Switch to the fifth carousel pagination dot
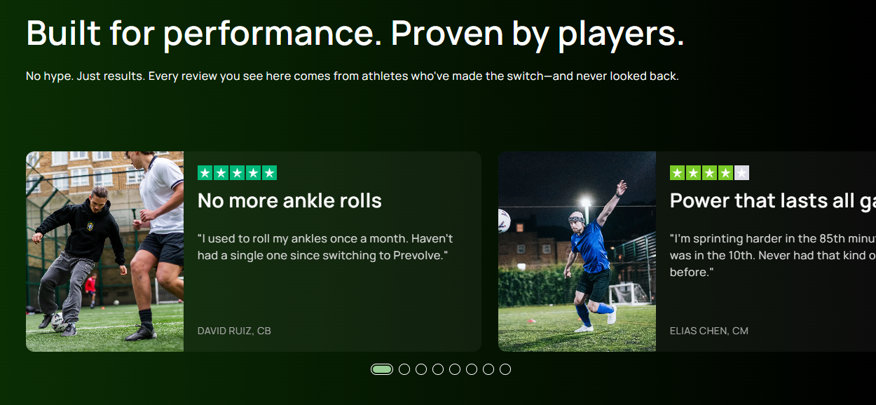This screenshot has height=405, width=876. click(455, 369)
